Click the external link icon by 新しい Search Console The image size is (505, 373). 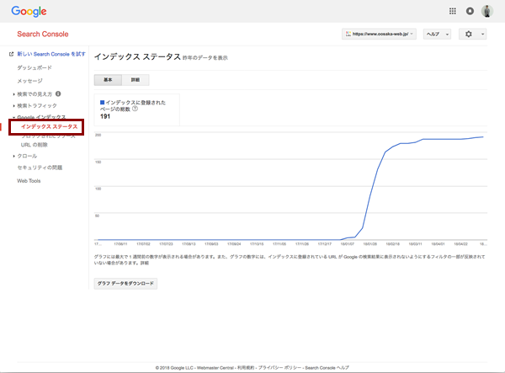point(11,54)
